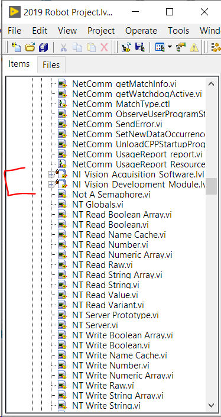Select NT Read Boolean.vi
The width and height of the screenshot is (221, 417).
(x=110, y=225)
